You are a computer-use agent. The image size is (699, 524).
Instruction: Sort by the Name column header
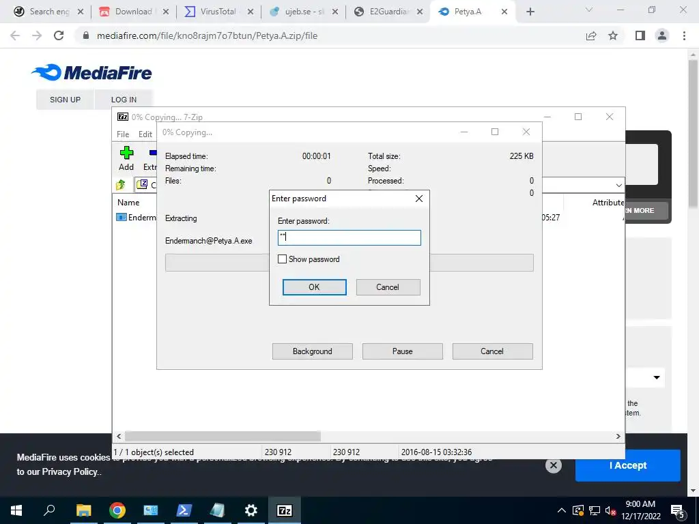point(128,202)
